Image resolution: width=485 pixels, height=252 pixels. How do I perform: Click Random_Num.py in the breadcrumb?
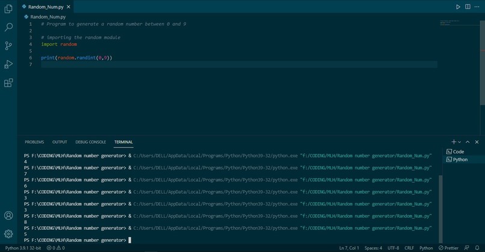click(48, 17)
